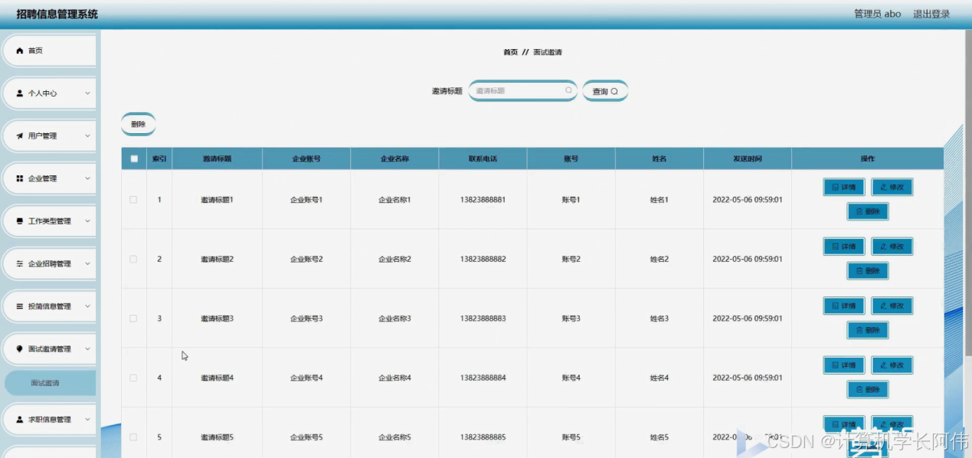Expand the 企业管理 menu chevron
972x458 pixels.
[x=87, y=178]
